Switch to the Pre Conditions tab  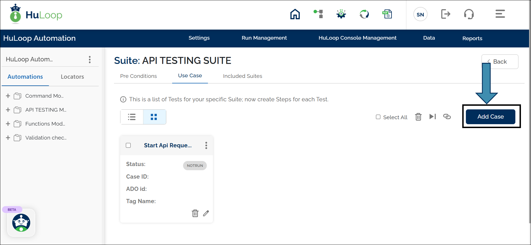[x=138, y=76]
